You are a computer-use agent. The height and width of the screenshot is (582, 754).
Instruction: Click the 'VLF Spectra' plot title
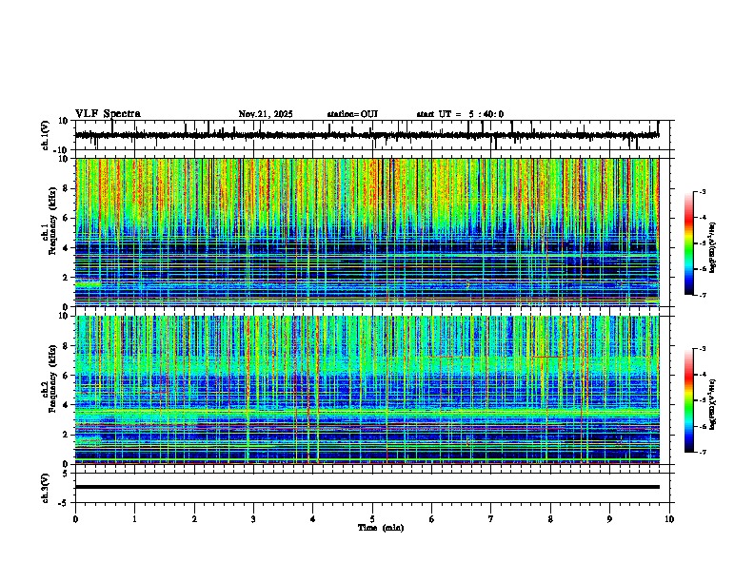(108, 114)
